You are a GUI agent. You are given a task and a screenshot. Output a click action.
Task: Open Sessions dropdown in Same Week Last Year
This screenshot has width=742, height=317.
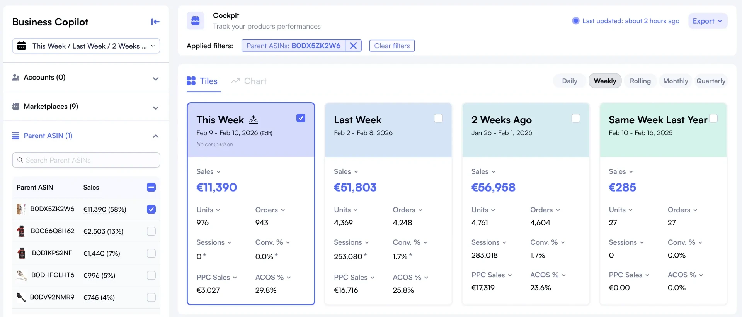tap(626, 242)
